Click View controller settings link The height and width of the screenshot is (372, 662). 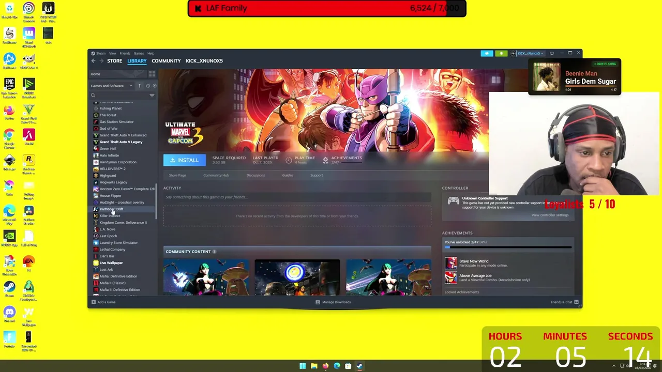pos(550,215)
